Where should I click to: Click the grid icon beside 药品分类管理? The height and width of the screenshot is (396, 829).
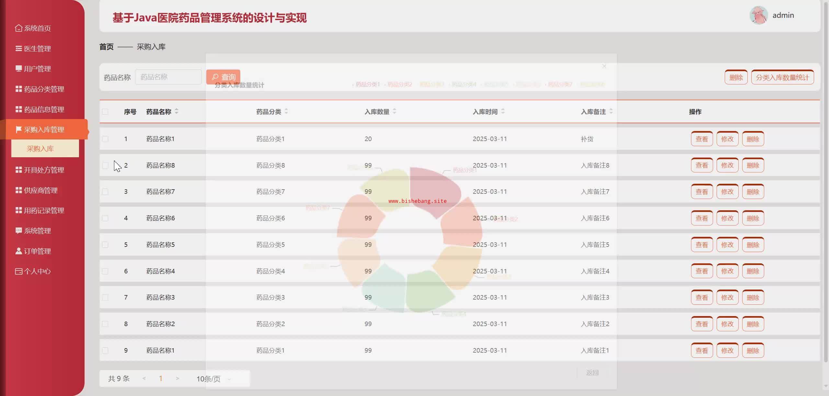(18, 89)
